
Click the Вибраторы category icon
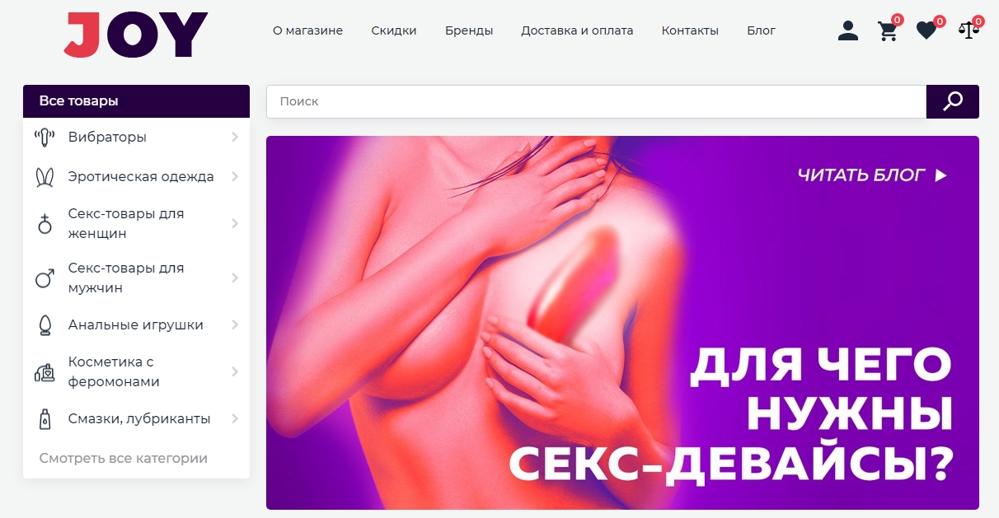(x=45, y=138)
